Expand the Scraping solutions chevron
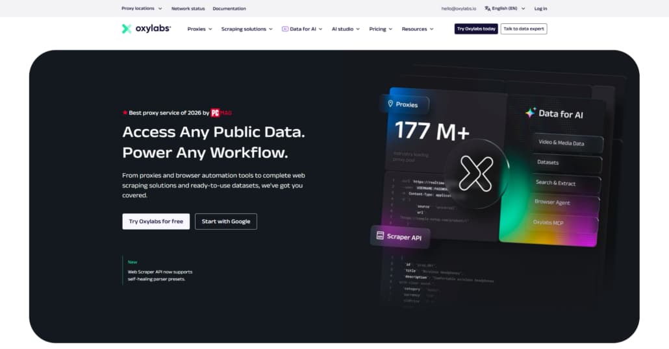The width and height of the screenshot is (669, 349). [270, 29]
